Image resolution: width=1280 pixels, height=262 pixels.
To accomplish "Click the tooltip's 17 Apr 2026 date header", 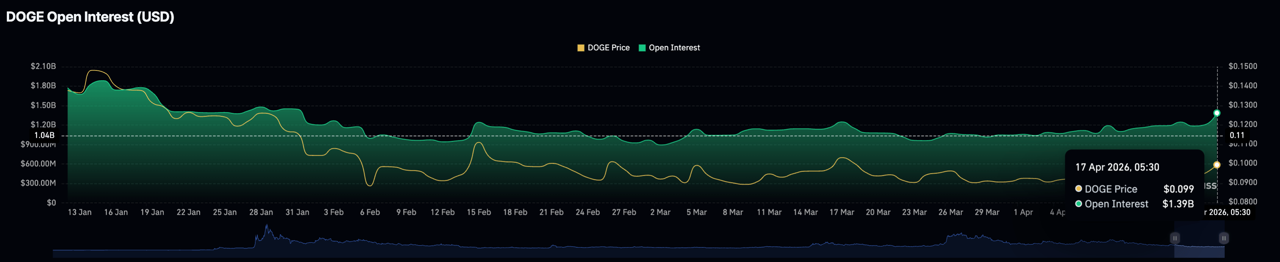I will (x=1117, y=167).
